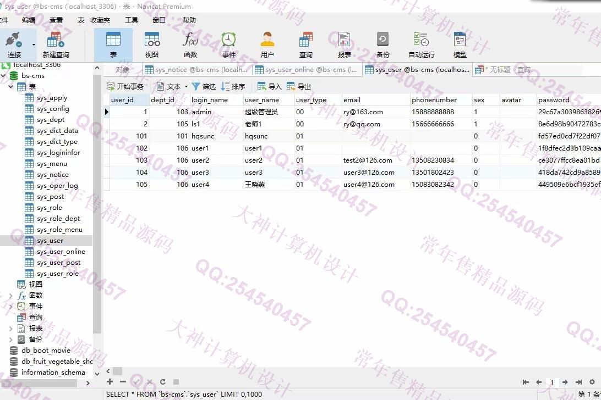This screenshot has width=601, height=400.
Task: Click the 导出 export button
Action: 299,86
